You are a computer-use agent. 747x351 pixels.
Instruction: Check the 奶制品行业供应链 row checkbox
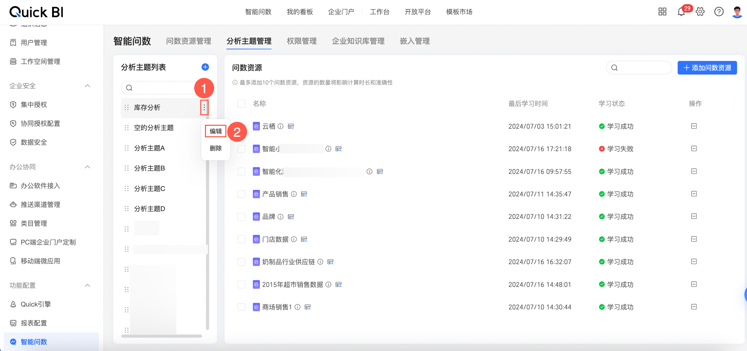[x=241, y=262]
